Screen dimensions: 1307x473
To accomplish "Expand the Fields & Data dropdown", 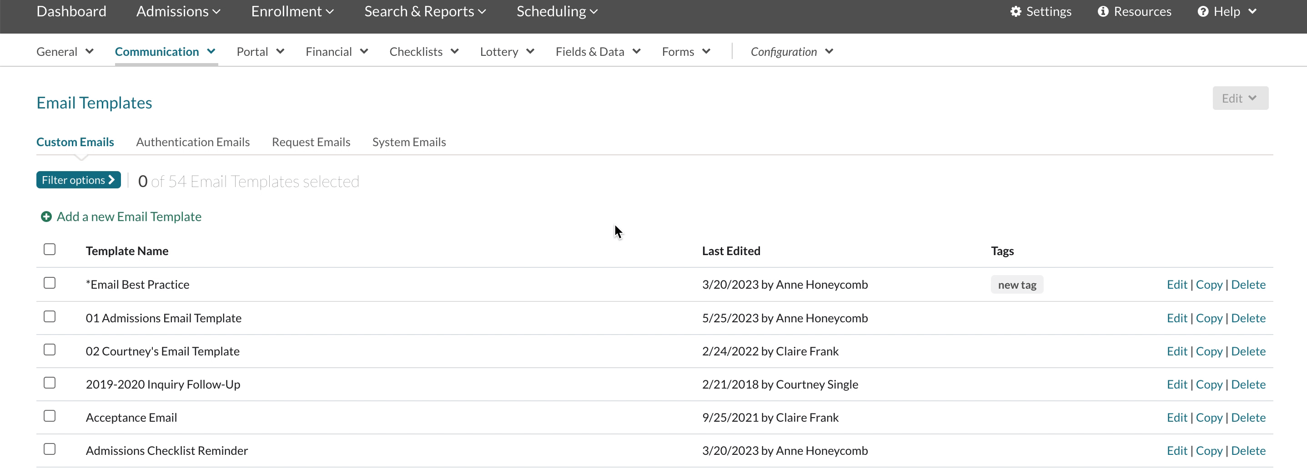I will pos(598,52).
